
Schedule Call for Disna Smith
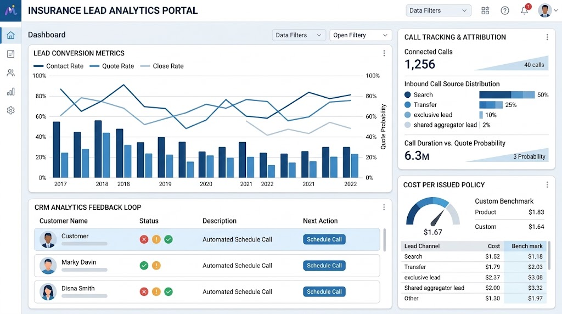tap(324, 292)
